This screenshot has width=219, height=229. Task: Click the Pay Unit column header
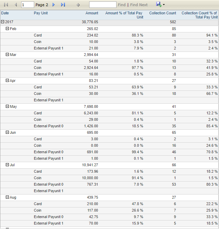(x=41, y=13)
